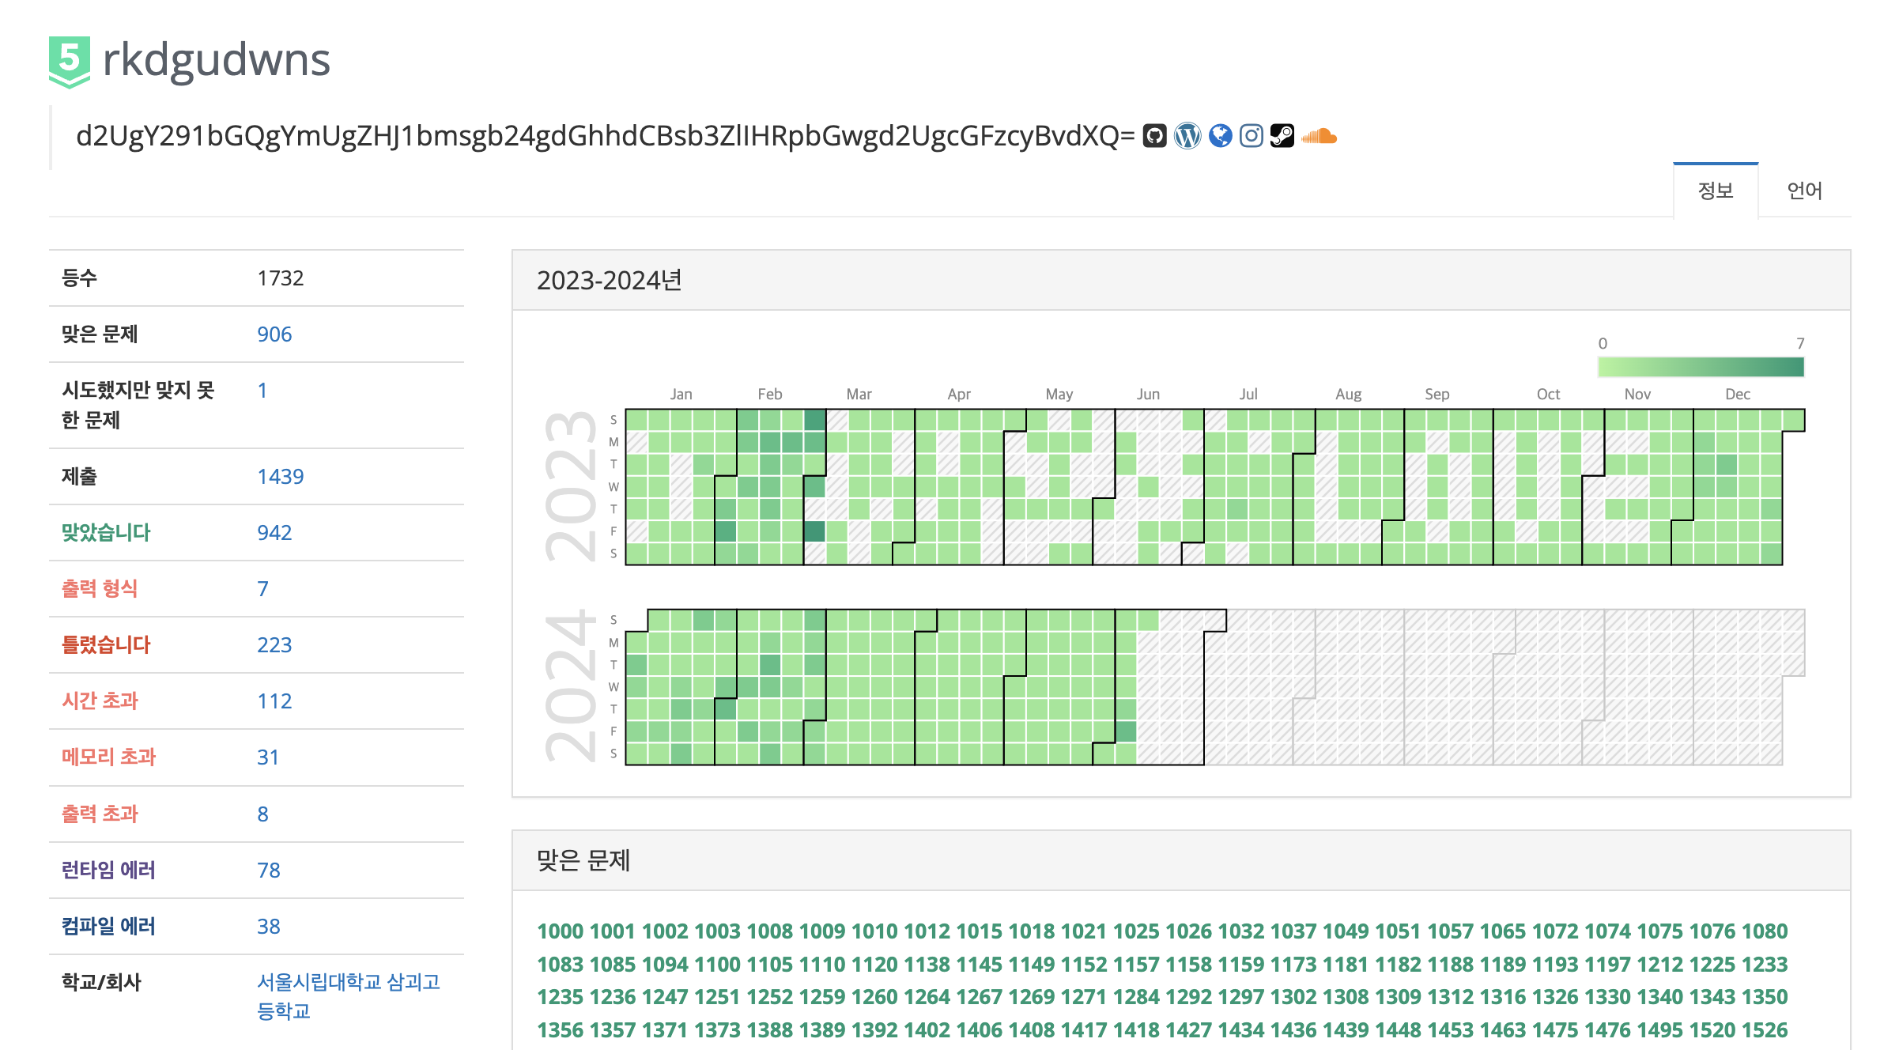
Task: Click the WordPress blog icon
Action: pyautogui.click(x=1187, y=136)
